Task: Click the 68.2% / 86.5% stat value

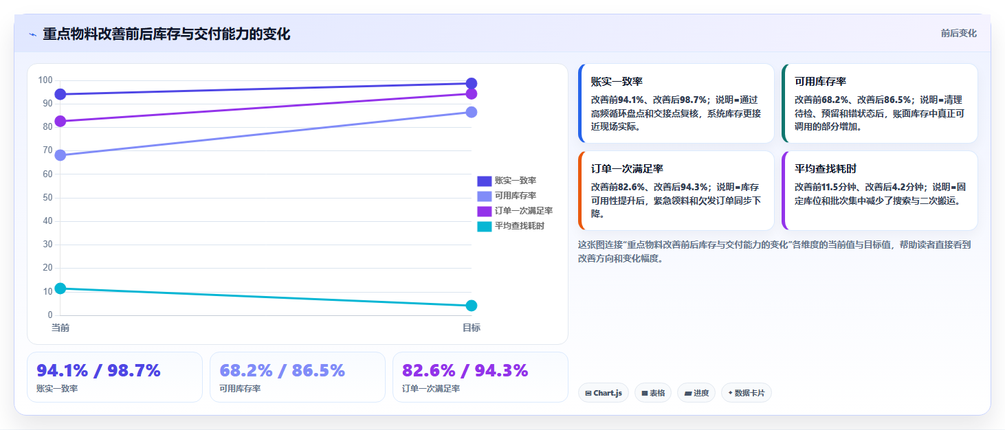Action: 282,371
